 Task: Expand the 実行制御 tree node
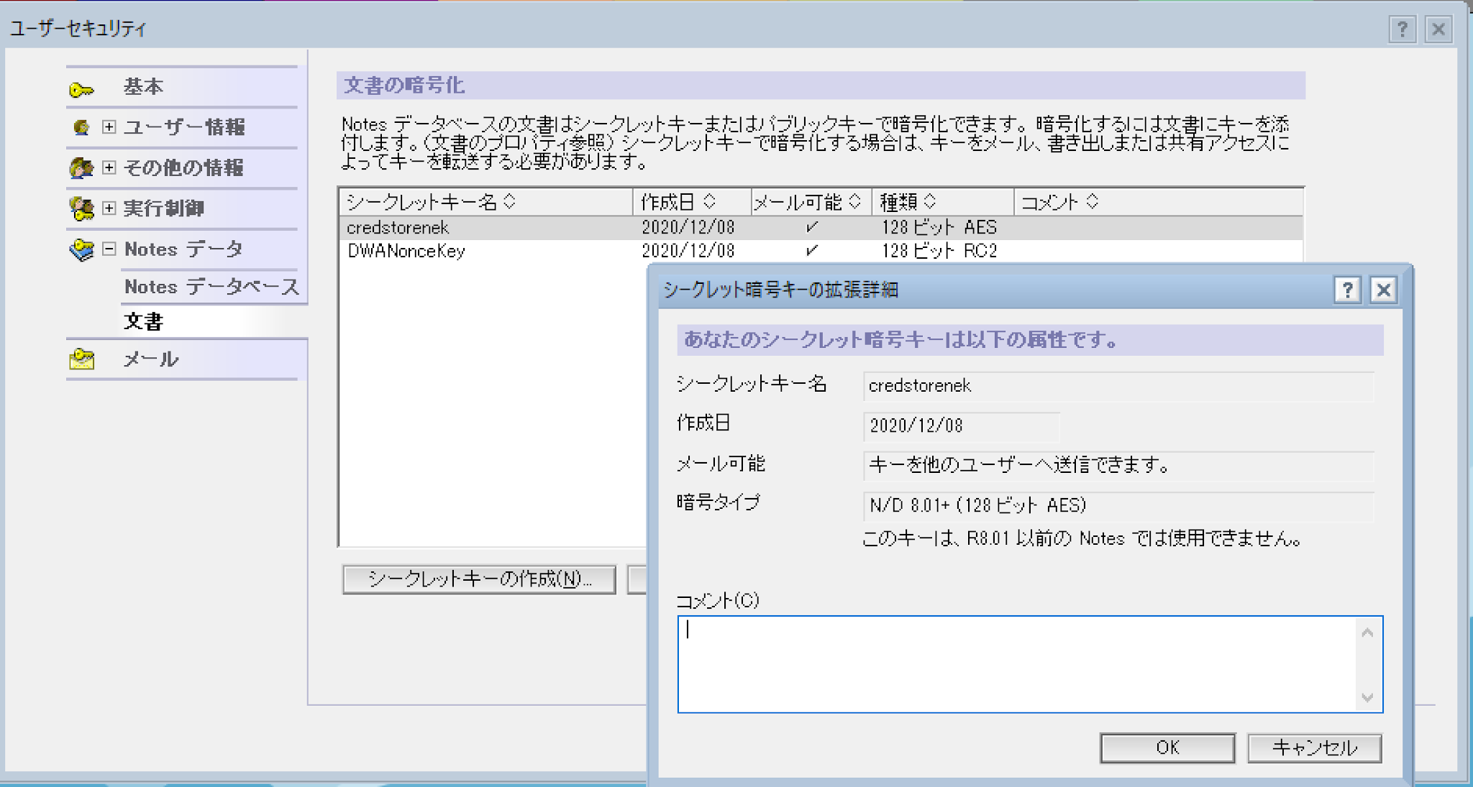[109, 208]
